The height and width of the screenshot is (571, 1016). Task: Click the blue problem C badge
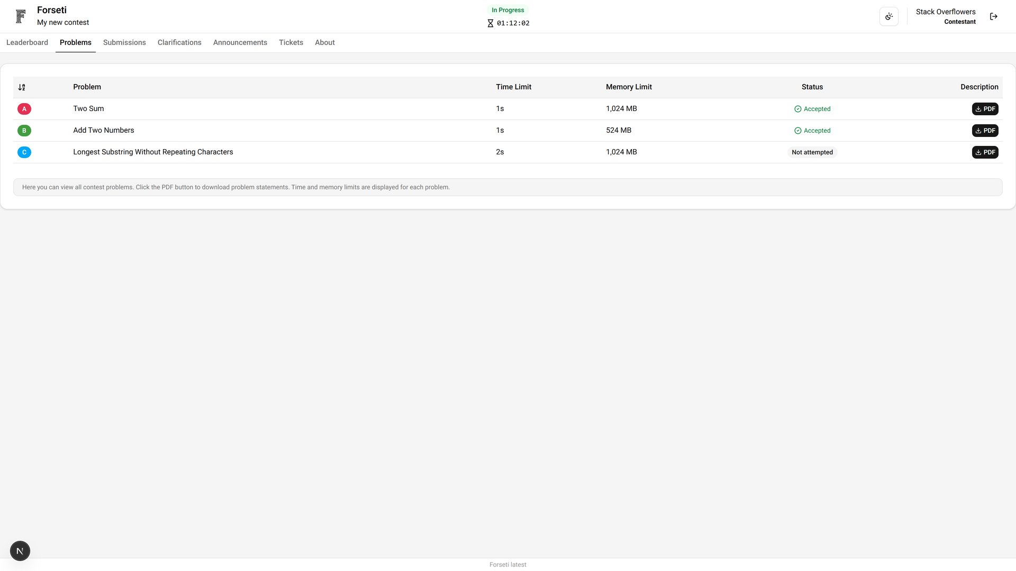[24, 152]
